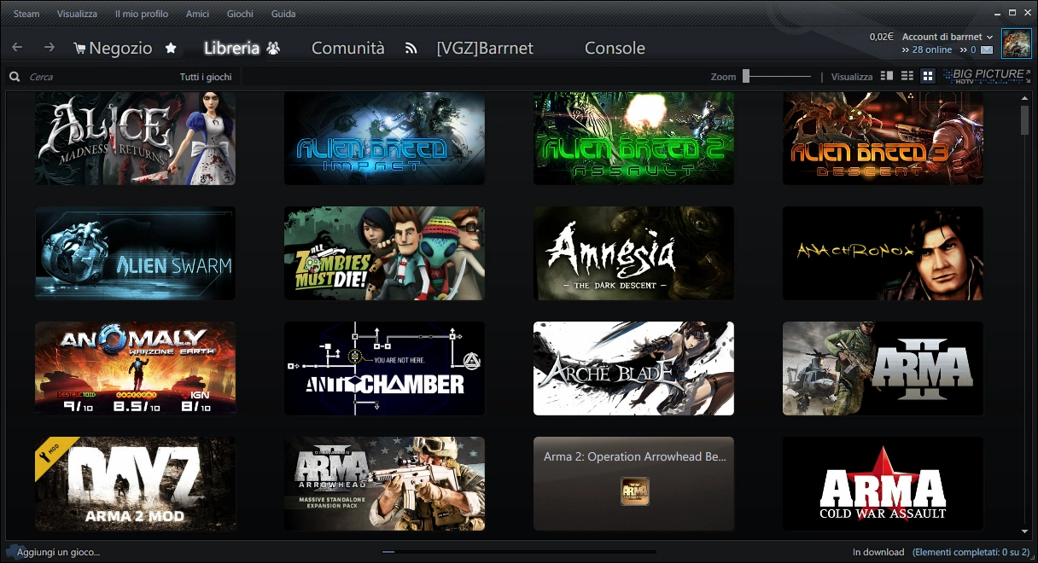
Task: Select Antichamber game tile
Action: 384,369
